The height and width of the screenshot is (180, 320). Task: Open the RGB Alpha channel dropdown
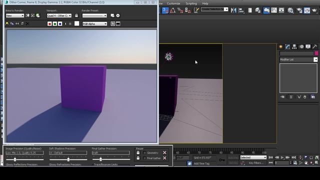tap(94, 24)
